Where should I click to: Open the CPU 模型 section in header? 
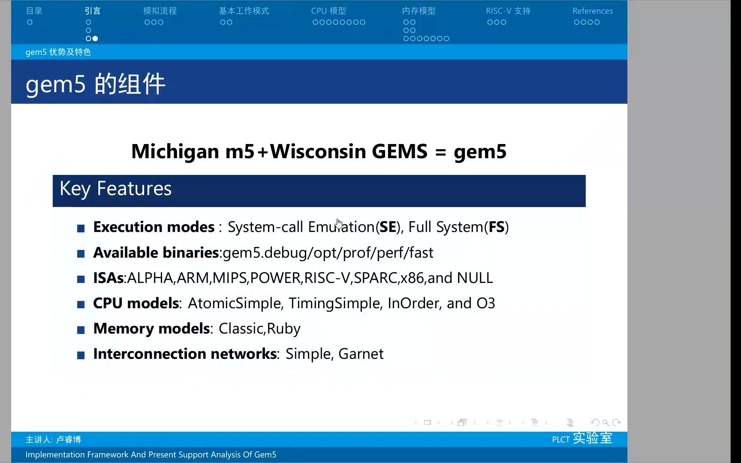tap(328, 11)
